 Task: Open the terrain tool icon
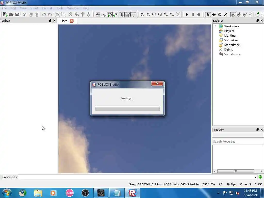pos(257,14)
